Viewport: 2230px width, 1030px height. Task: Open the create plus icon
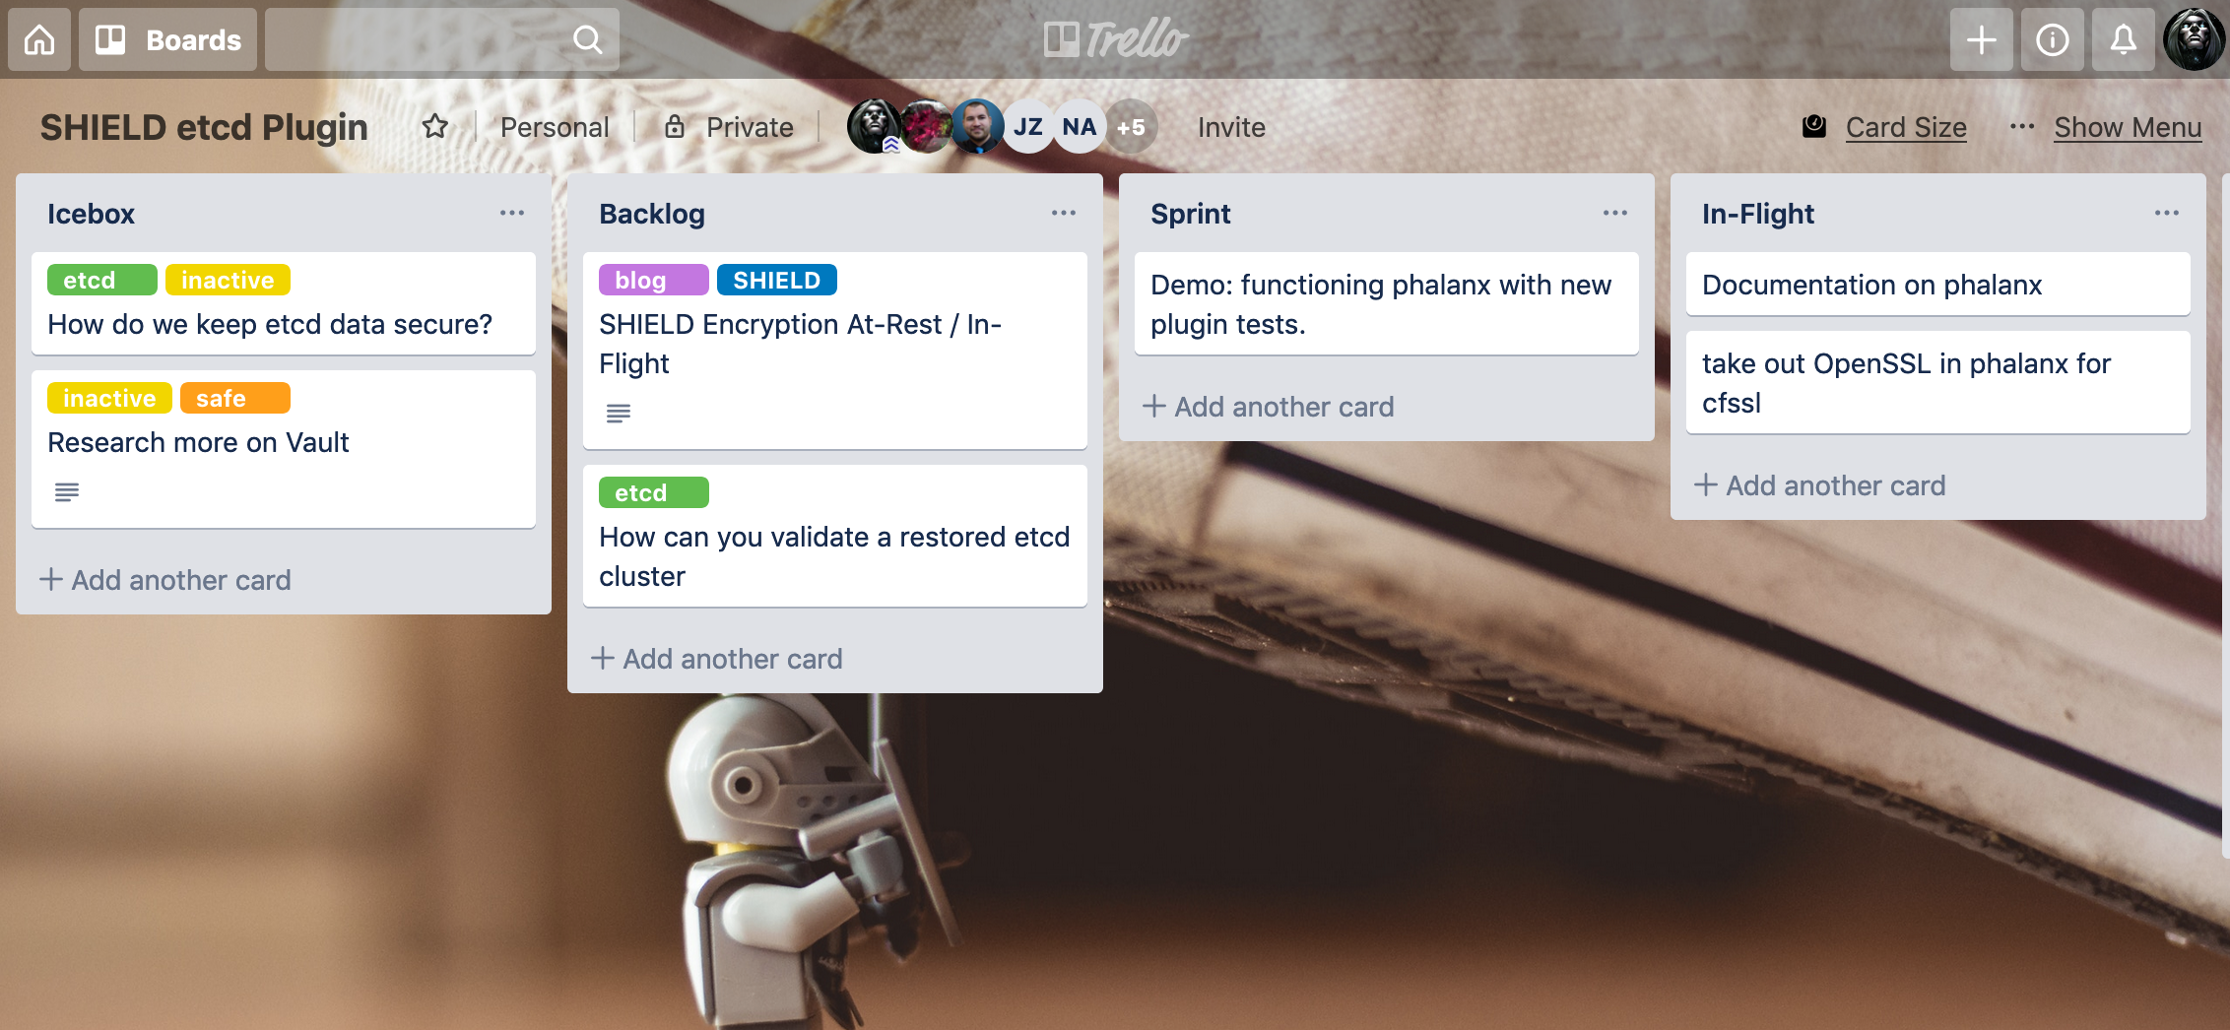pos(1981,39)
